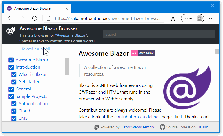The height and width of the screenshot is (136, 223).
Task: Jump to the Authentication section
Action: coord(33,104)
